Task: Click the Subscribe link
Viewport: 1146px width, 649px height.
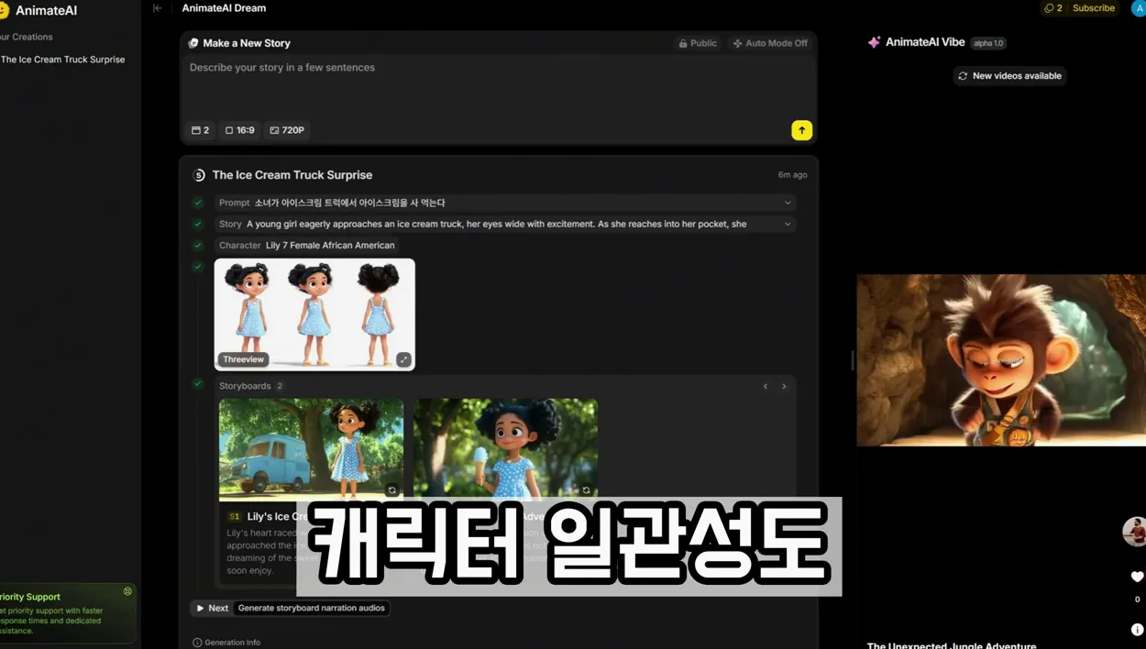Action: click(1094, 8)
